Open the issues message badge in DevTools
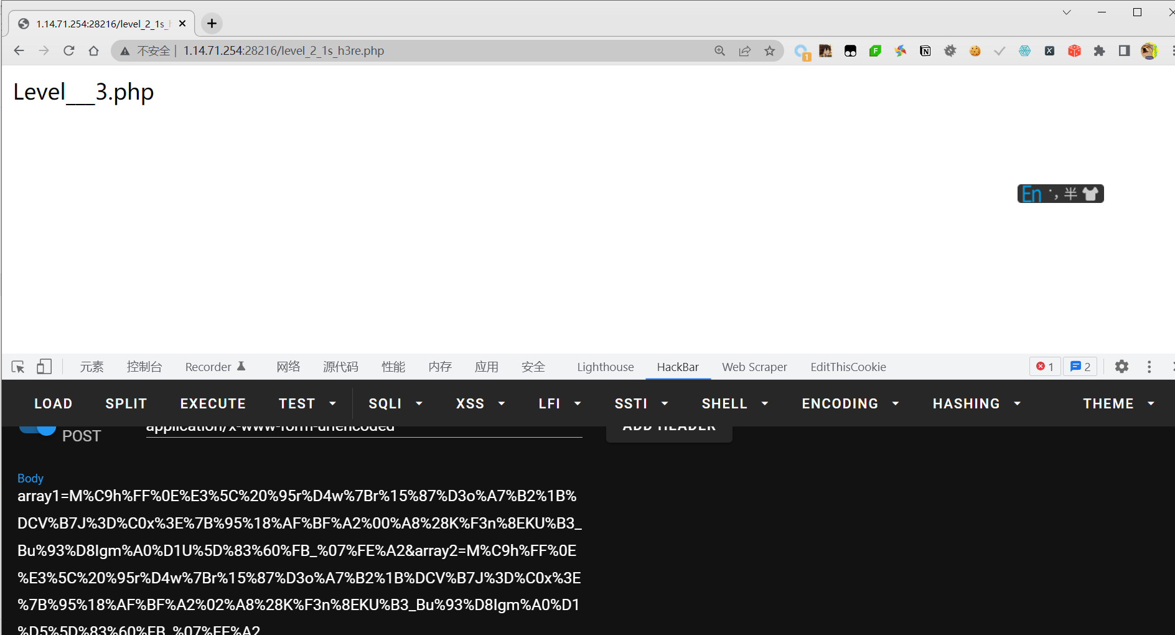The width and height of the screenshot is (1175, 635). point(1080,366)
